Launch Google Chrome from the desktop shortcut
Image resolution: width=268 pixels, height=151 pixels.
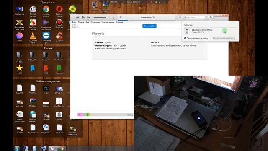46,11
